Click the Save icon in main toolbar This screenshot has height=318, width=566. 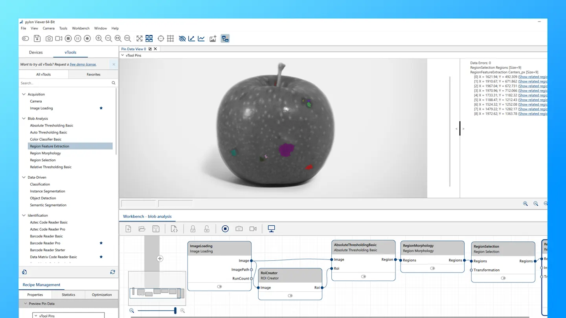(37, 38)
